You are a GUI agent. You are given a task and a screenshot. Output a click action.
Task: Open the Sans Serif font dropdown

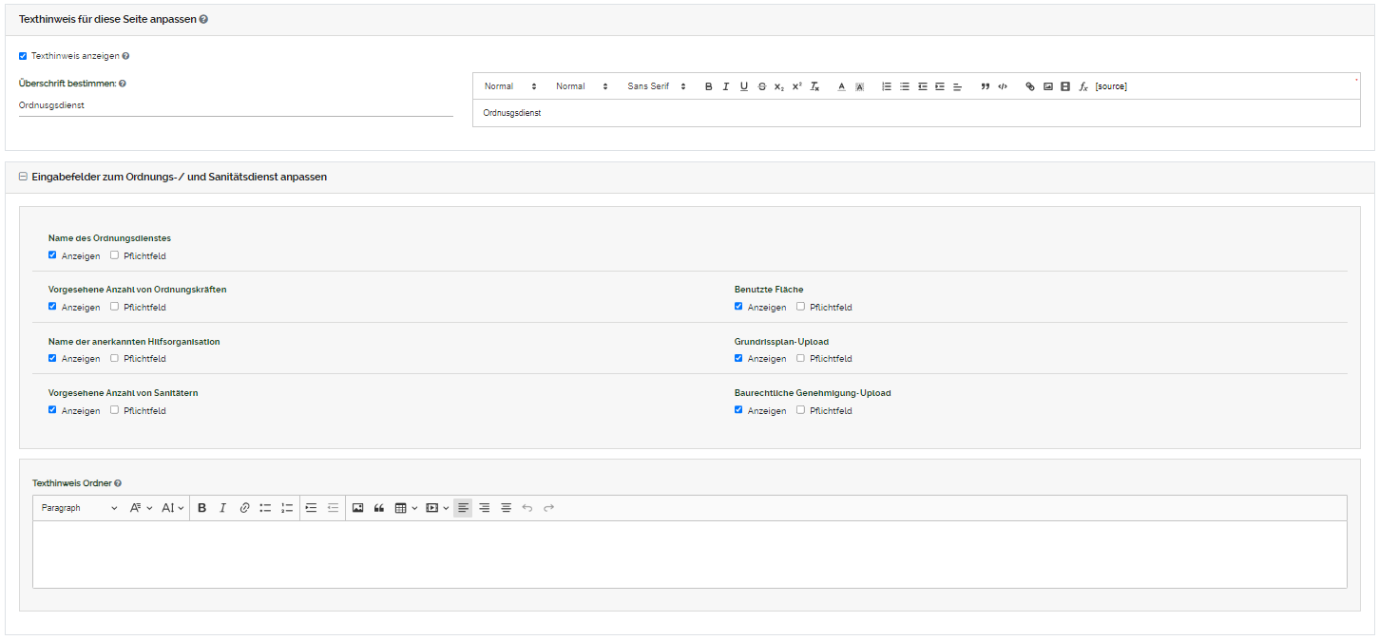coord(656,86)
